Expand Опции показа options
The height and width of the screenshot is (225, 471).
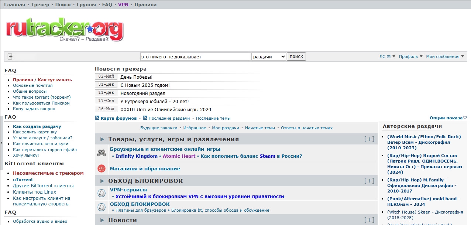448,118
